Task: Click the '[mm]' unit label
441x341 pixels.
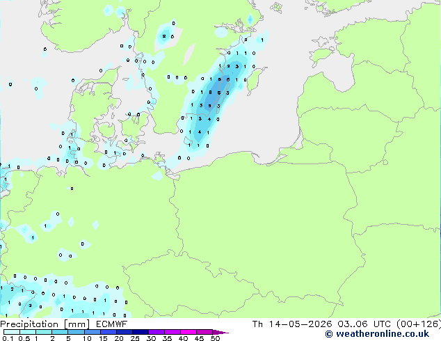Action: (x=77, y=324)
